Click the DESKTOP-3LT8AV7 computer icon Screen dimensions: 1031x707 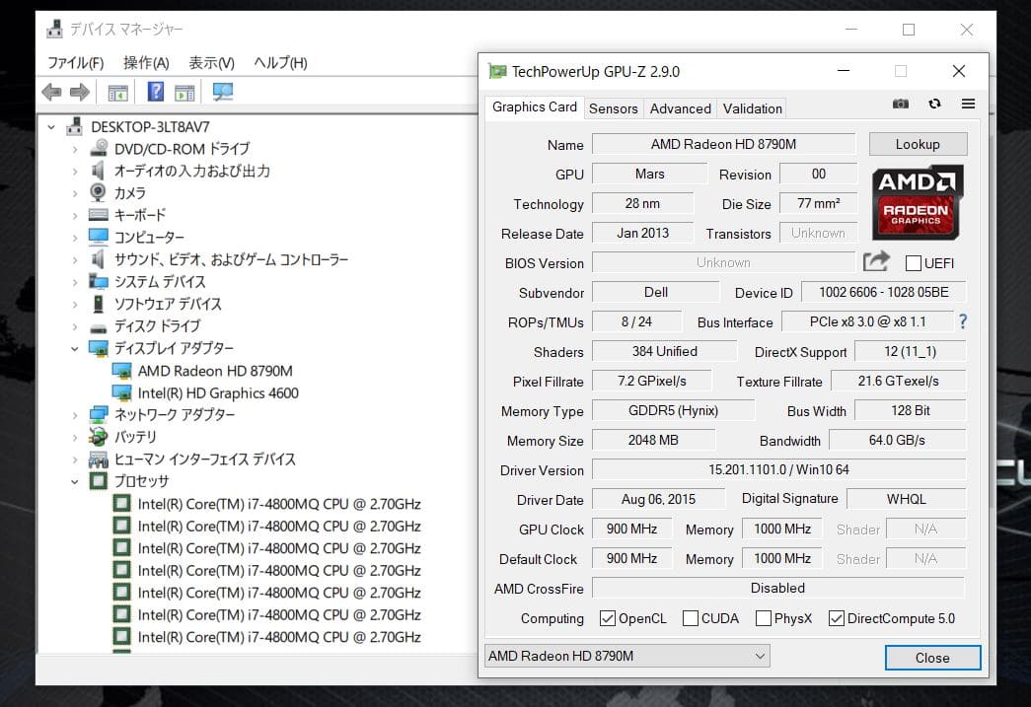tap(75, 126)
